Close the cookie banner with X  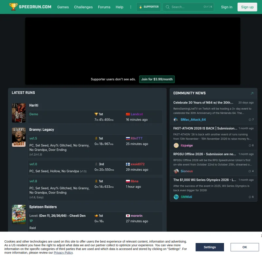[x=261, y=236]
